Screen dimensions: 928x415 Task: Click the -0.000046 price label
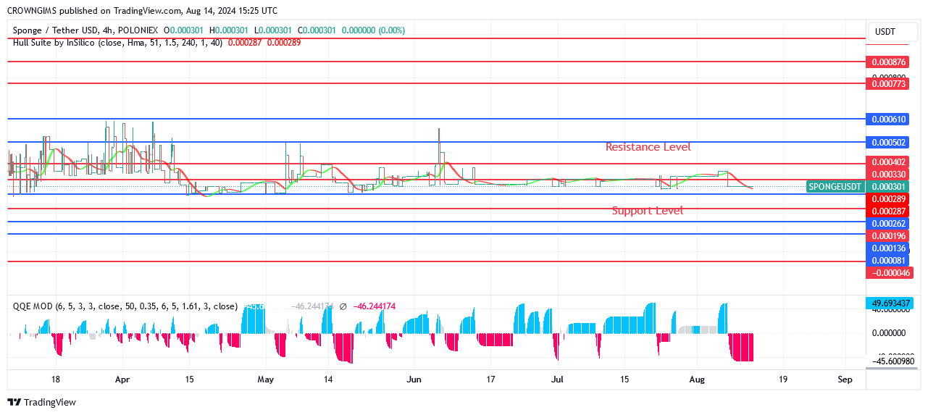click(x=890, y=272)
